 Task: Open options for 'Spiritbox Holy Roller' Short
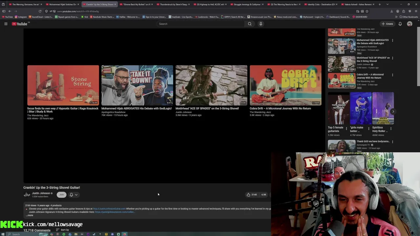(391, 128)
